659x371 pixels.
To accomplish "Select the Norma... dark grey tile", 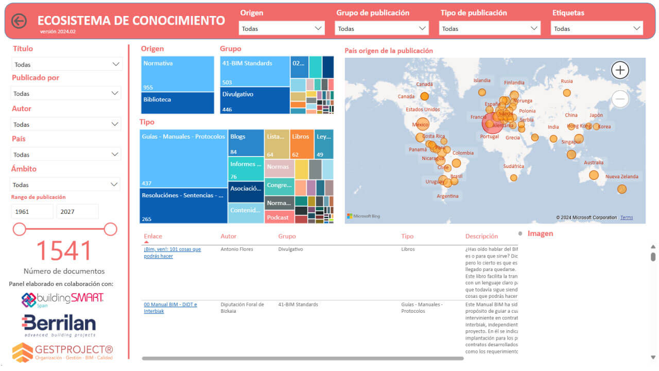I will (280, 203).
